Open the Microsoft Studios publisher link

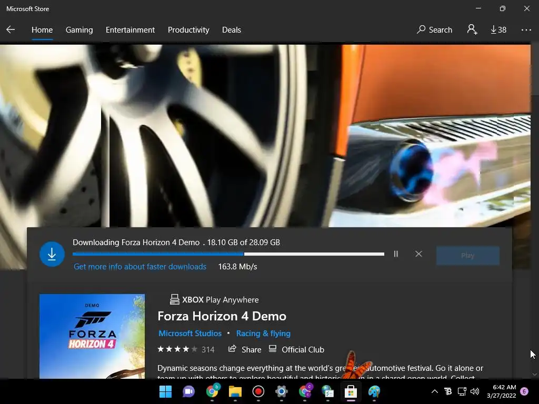190,333
